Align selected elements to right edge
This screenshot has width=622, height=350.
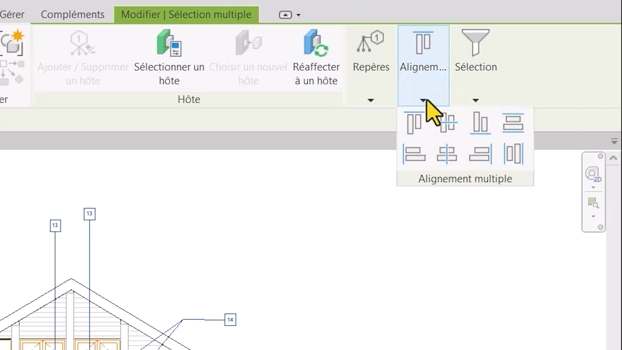point(480,154)
